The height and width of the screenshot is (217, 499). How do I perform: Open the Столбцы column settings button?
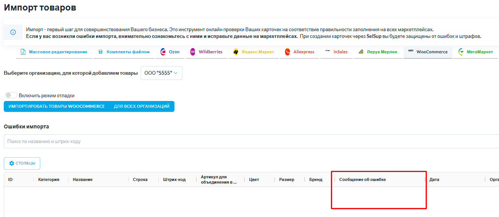click(x=22, y=163)
